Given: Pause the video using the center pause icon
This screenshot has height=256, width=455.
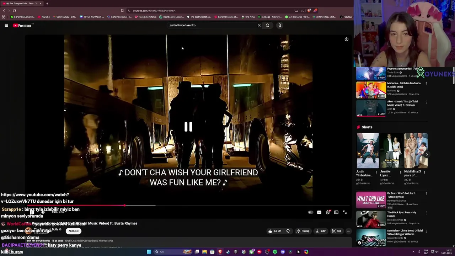Looking at the screenshot, I should pos(188,127).
